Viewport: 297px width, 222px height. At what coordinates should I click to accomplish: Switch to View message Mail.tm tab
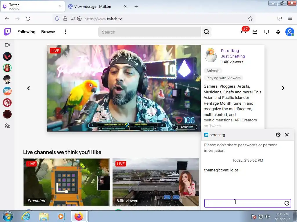93,6
